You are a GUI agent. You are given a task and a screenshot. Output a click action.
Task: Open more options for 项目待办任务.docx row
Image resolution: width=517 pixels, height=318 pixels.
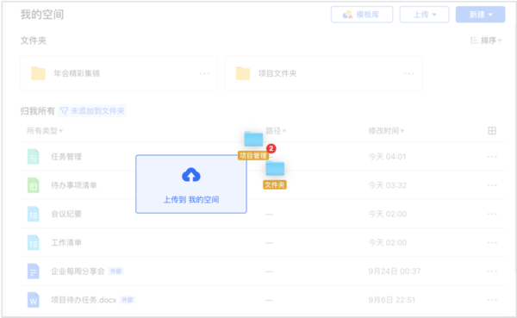(492, 300)
